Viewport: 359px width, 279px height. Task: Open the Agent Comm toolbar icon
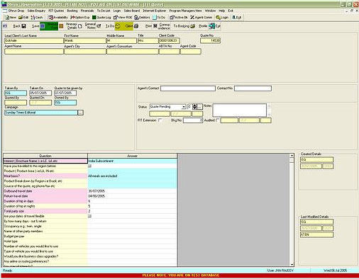click(x=201, y=18)
